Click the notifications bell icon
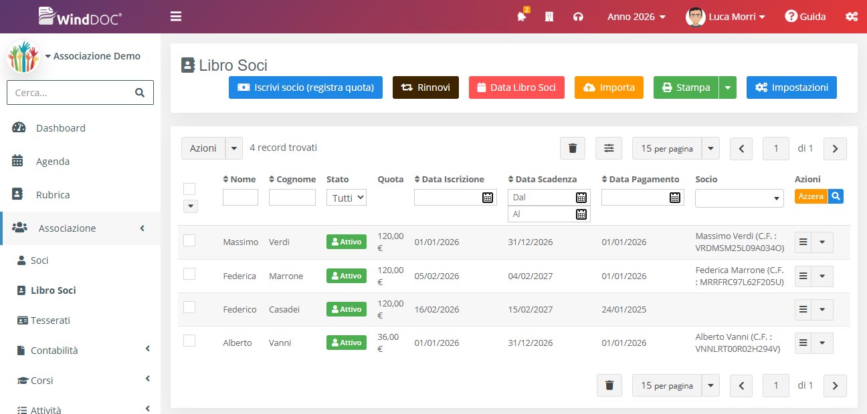 click(522, 17)
